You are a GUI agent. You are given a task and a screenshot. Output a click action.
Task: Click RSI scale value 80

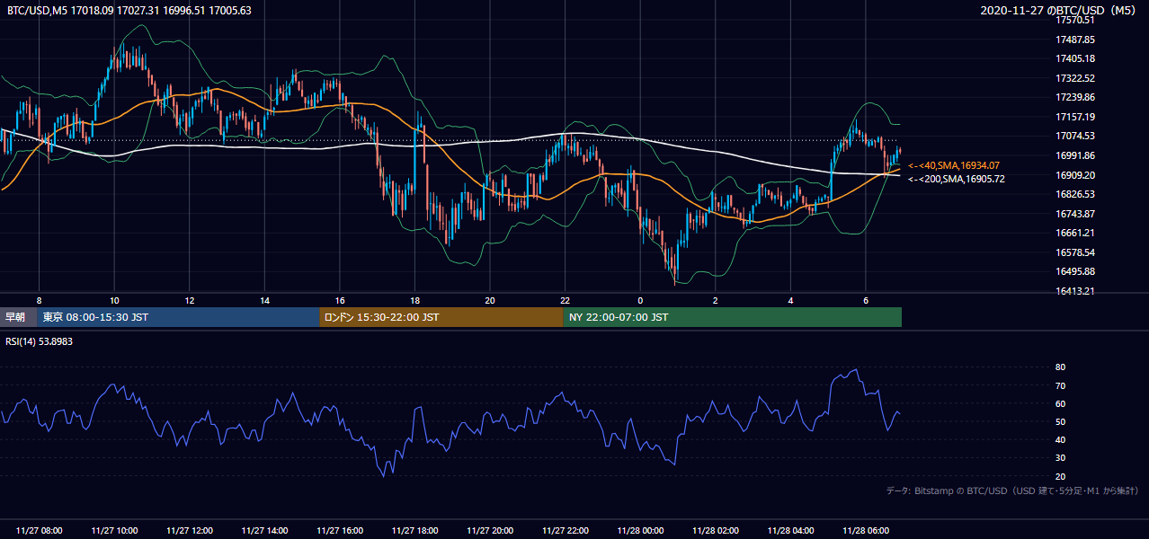tap(1061, 367)
